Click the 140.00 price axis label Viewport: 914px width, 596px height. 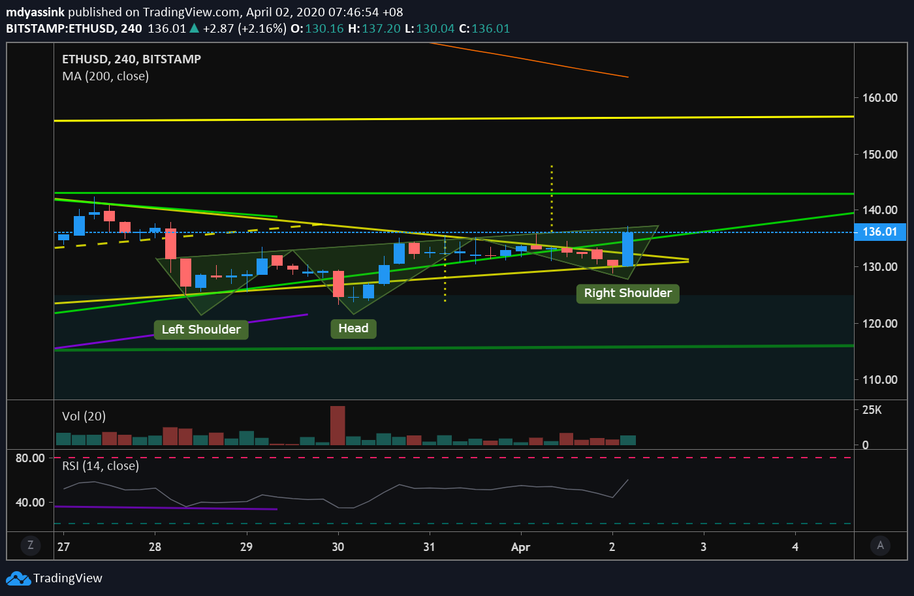(879, 210)
